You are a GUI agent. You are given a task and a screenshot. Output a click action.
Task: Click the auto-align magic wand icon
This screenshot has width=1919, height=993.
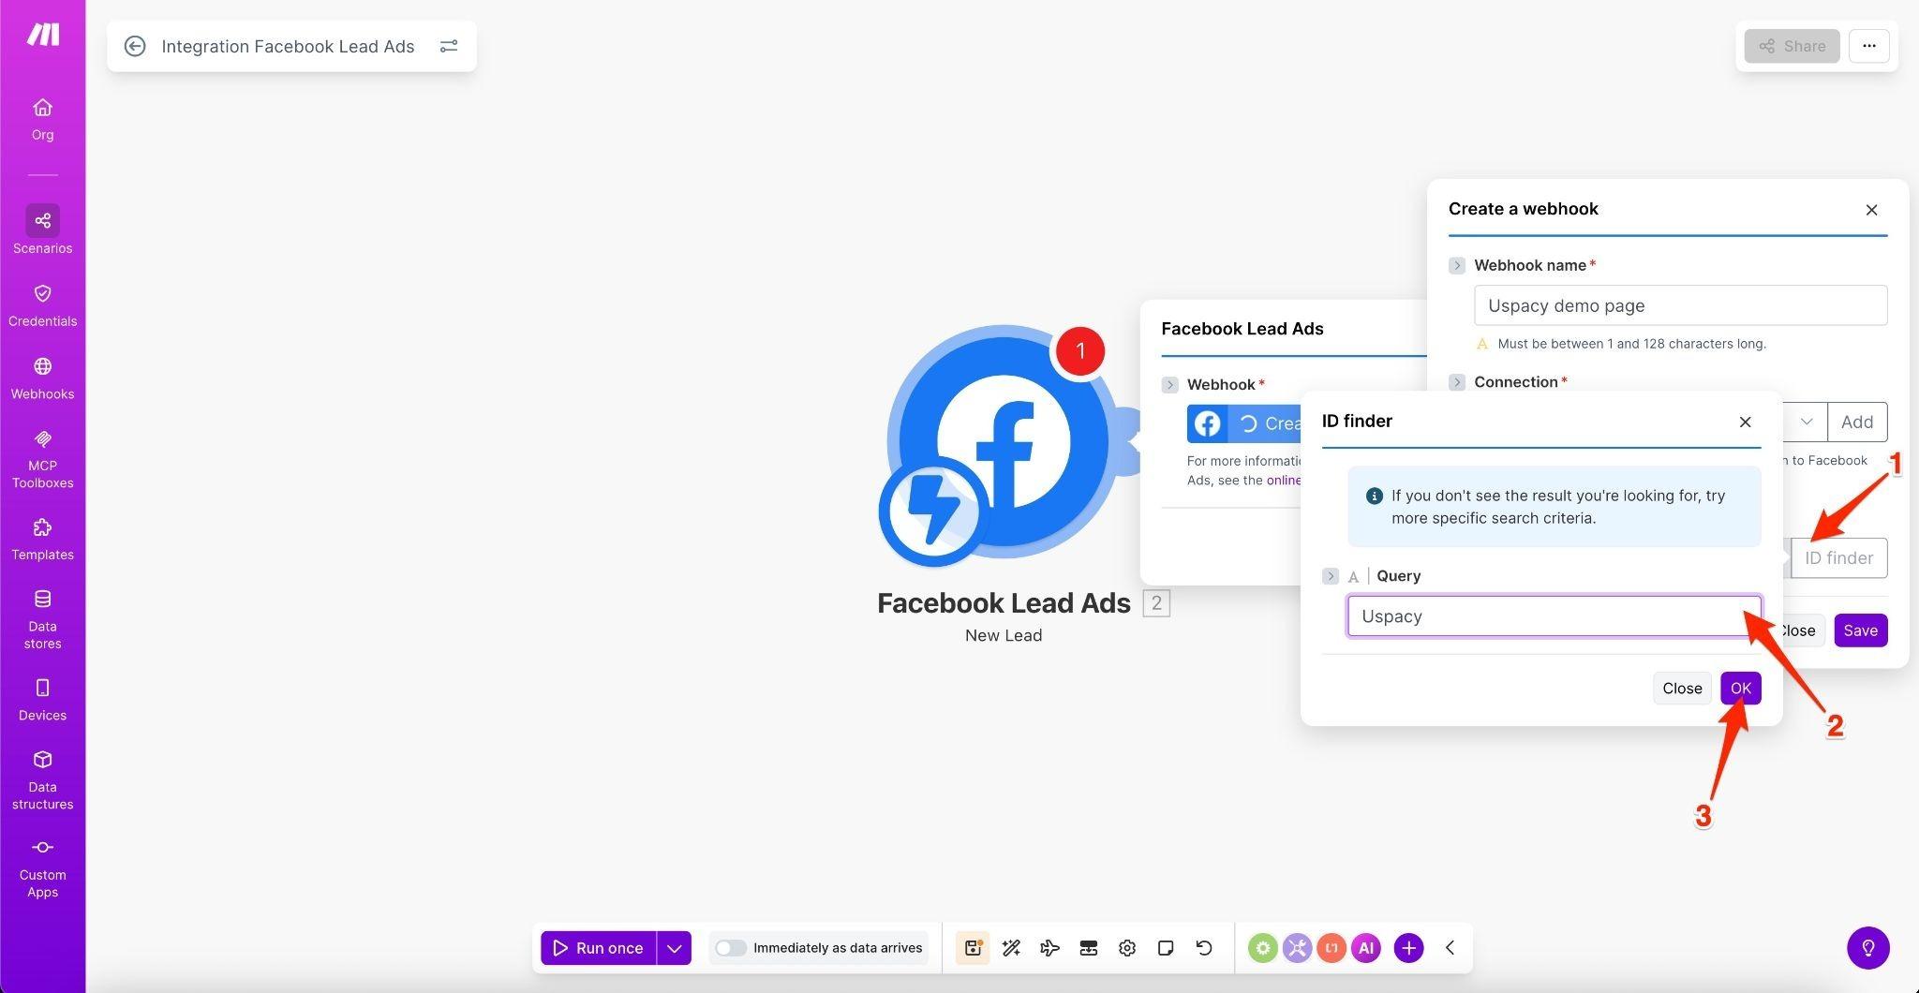(x=1011, y=948)
